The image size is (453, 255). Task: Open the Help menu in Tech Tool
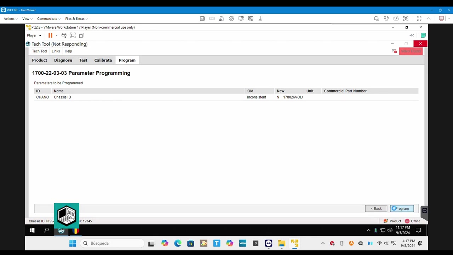pyautogui.click(x=68, y=51)
